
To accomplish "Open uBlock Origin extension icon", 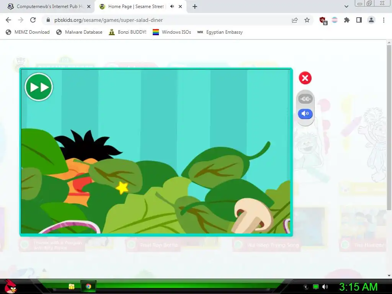I will pos(323,21).
